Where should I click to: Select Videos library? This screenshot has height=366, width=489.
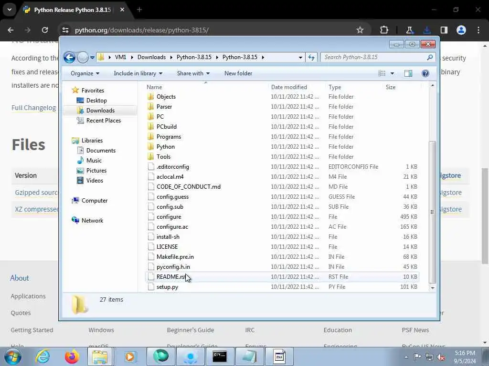[x=95, y=181]
